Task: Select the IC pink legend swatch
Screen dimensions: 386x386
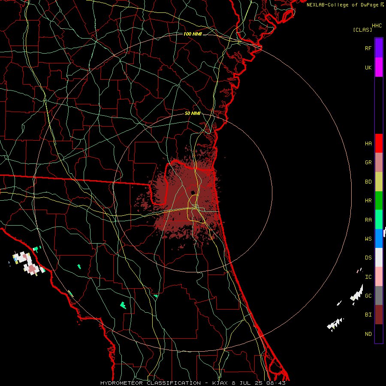Action: coord(379,277)
